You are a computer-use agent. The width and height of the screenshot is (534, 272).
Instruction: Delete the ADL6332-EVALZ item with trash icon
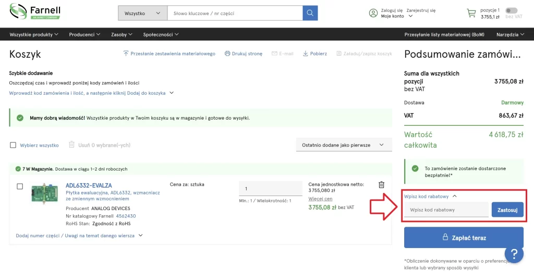point(381,185)
